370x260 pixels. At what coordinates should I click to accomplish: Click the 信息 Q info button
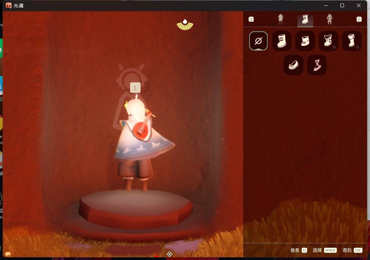[x=298, y=250]
